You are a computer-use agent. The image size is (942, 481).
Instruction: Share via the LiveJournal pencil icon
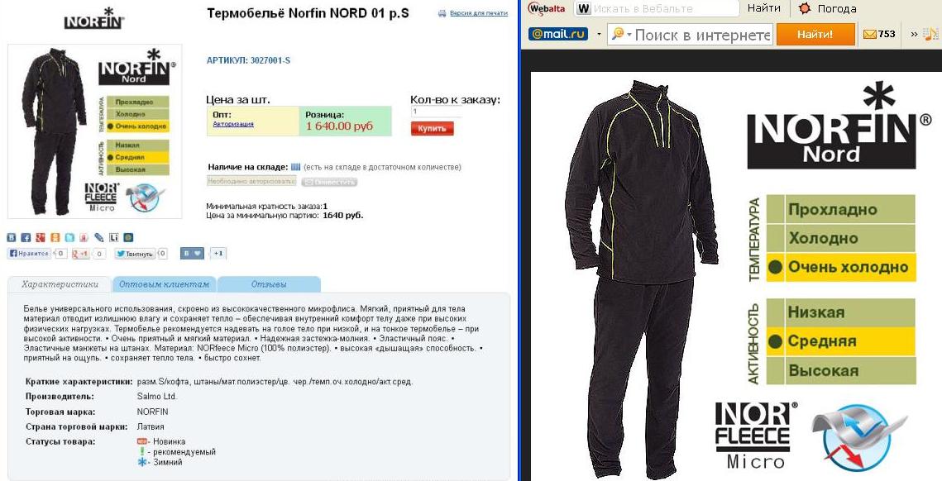coord(98,238)
